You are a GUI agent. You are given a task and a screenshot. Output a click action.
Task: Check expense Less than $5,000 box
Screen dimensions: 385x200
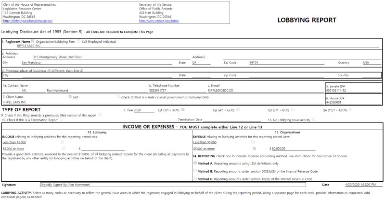coord(253,142)
